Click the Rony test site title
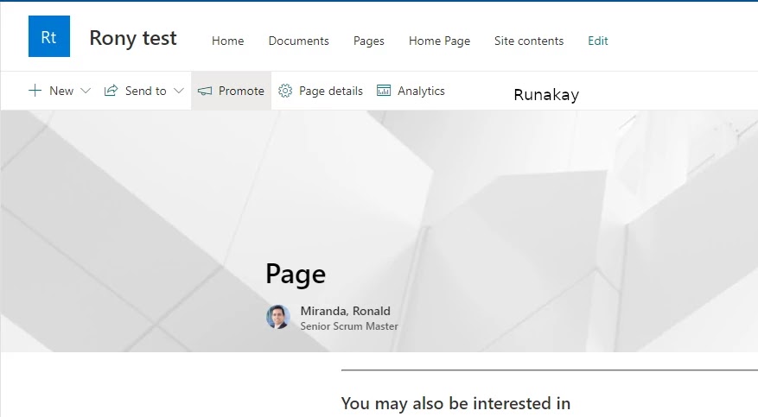 [133, 38]
